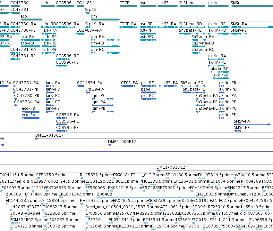Click EST EK088217.5prime

click(x=60, y=207)
